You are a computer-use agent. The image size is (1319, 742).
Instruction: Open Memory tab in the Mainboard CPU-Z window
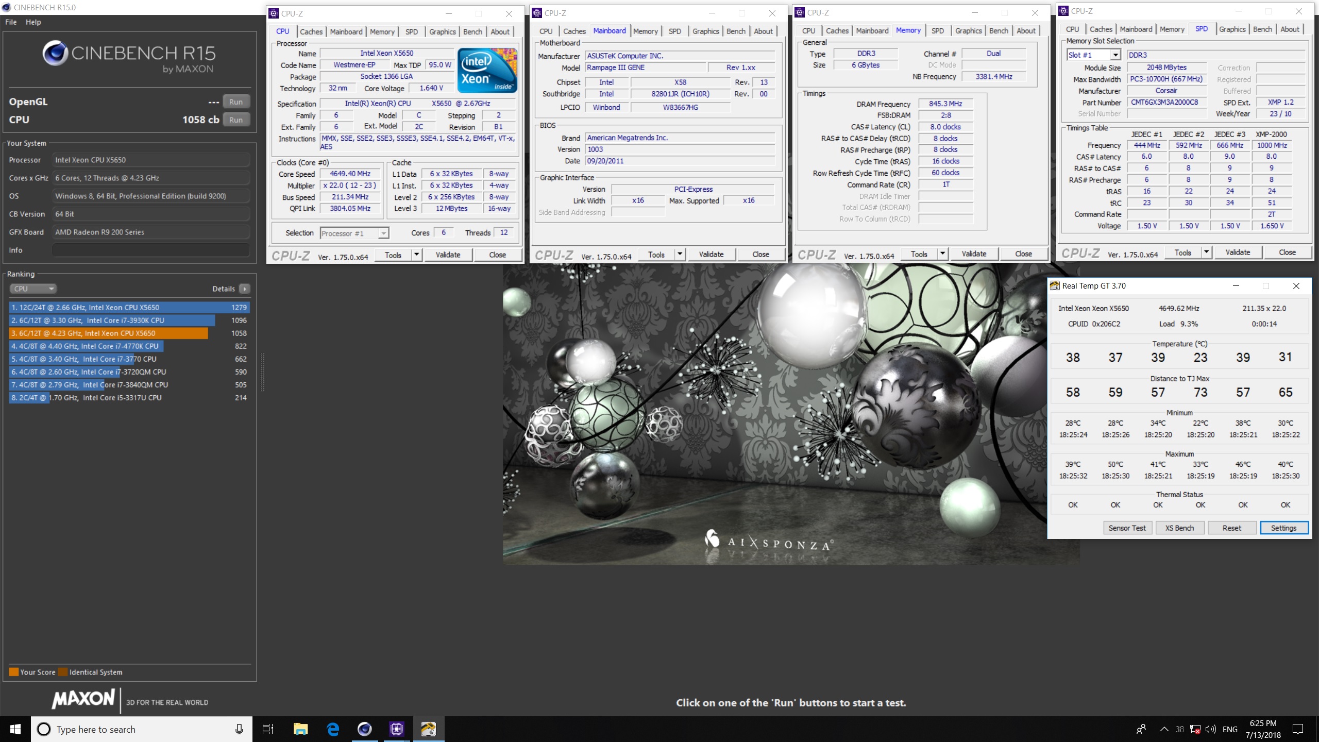645,31
